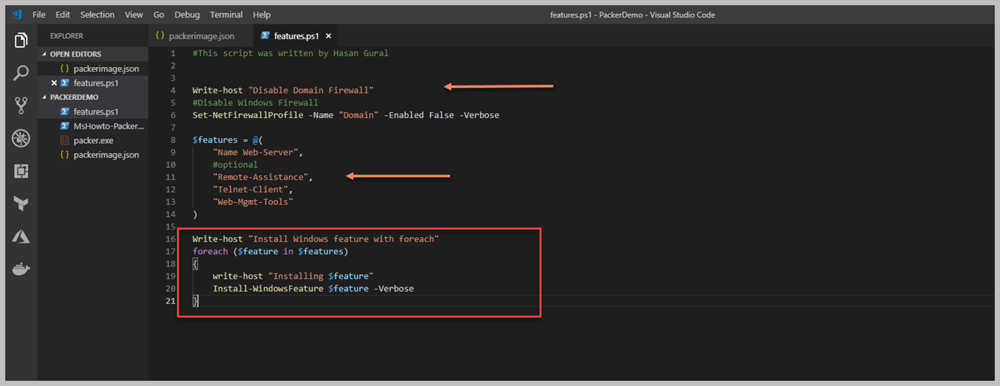
Task: Click the #optional comment line
Action: pyautogui.click(x=235, y=164)
